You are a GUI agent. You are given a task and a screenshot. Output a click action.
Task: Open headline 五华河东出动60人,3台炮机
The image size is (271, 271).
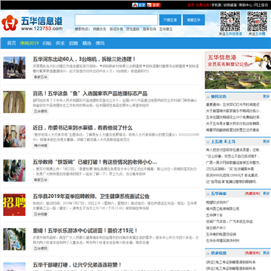(x=84, y=59)
